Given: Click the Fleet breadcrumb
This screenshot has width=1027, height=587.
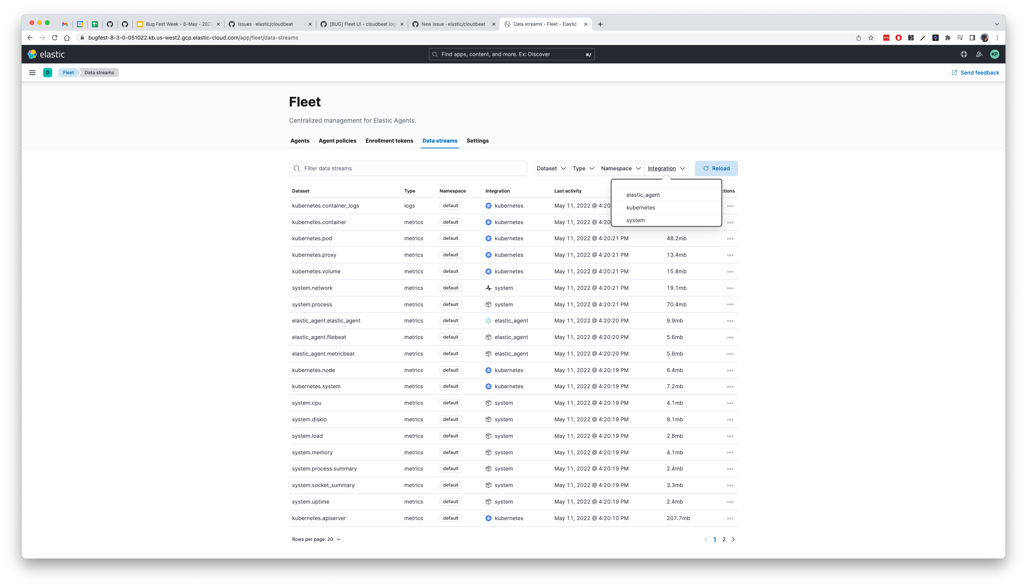Looking at the screenshot, I should [68, 73].
